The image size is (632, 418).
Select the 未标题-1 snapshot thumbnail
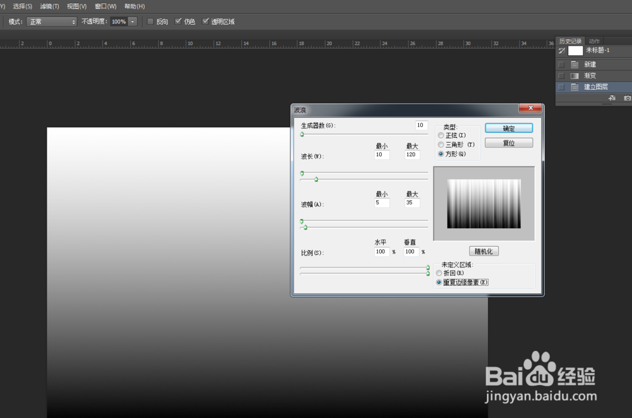click(575, 51)
